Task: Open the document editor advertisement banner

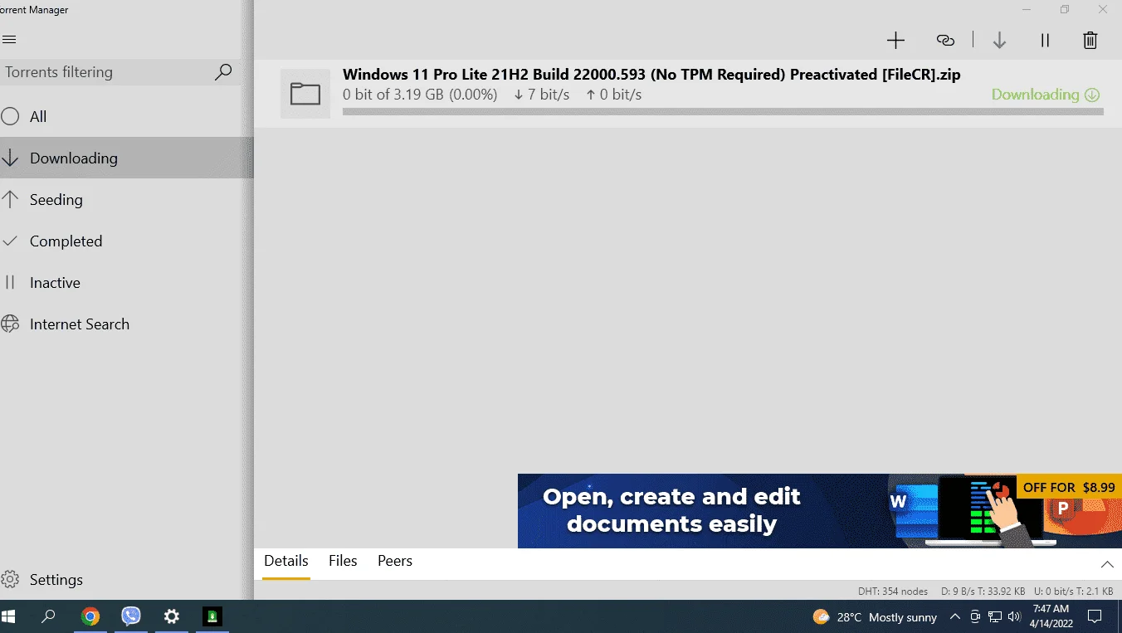Action: 820,511
